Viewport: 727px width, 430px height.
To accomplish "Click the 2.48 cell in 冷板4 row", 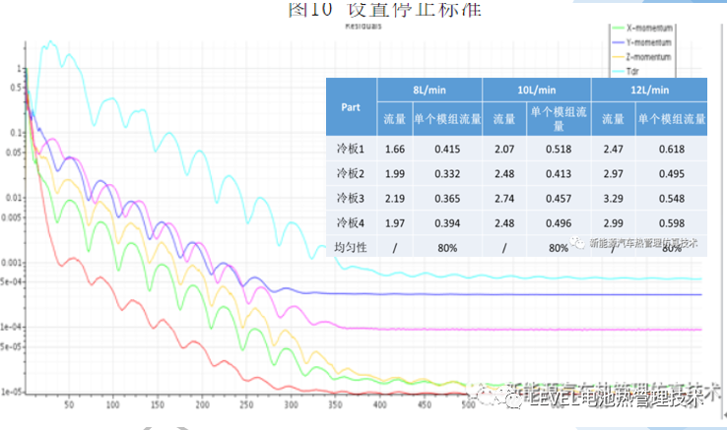I will click(504, 223).
